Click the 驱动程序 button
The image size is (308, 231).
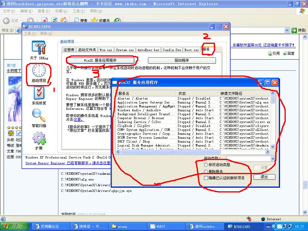point(182,60)
